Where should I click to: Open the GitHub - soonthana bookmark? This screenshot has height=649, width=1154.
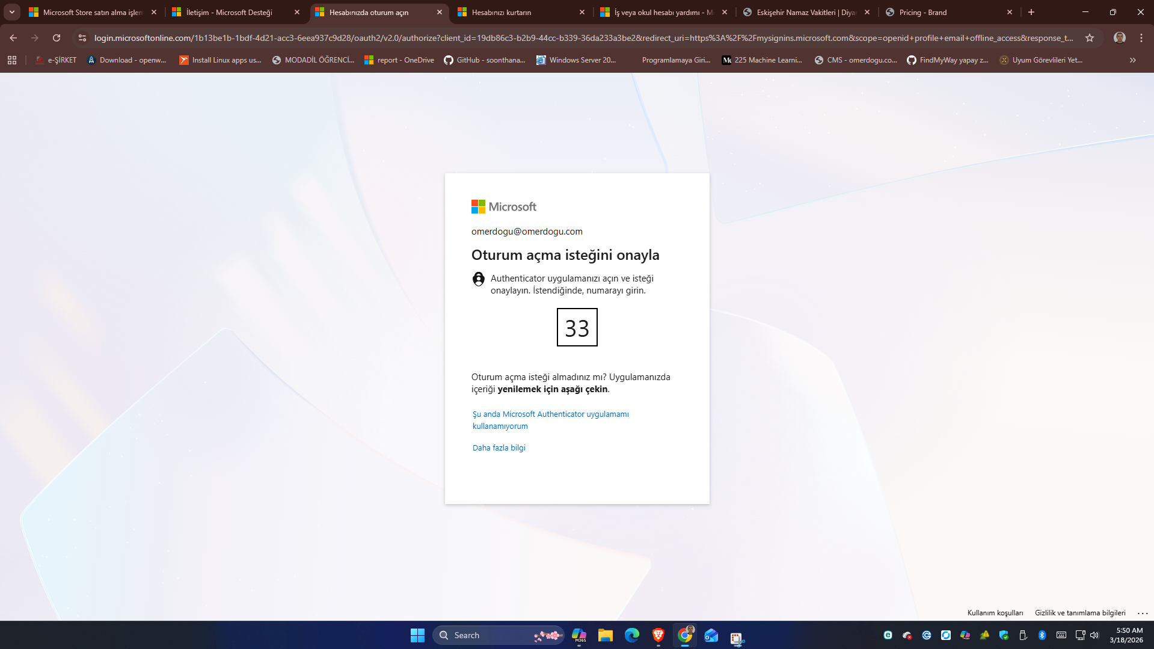pos(485,60)
